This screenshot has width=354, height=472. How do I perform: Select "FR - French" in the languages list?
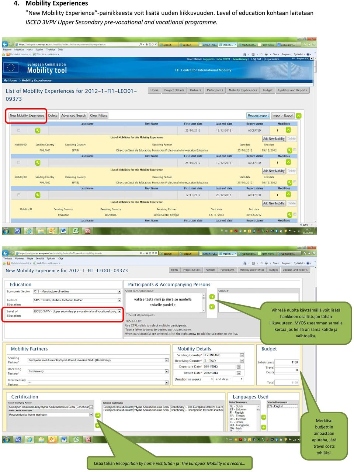pos(237,416)
